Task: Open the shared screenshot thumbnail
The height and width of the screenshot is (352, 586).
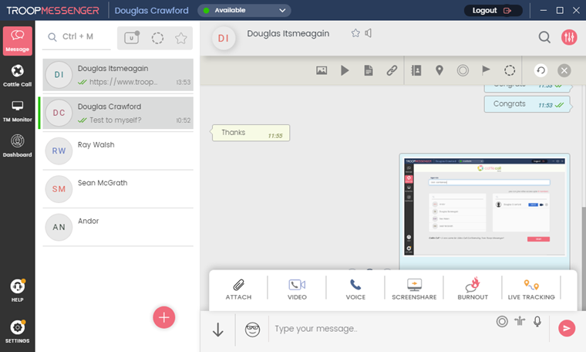Action: pos(484,207)
